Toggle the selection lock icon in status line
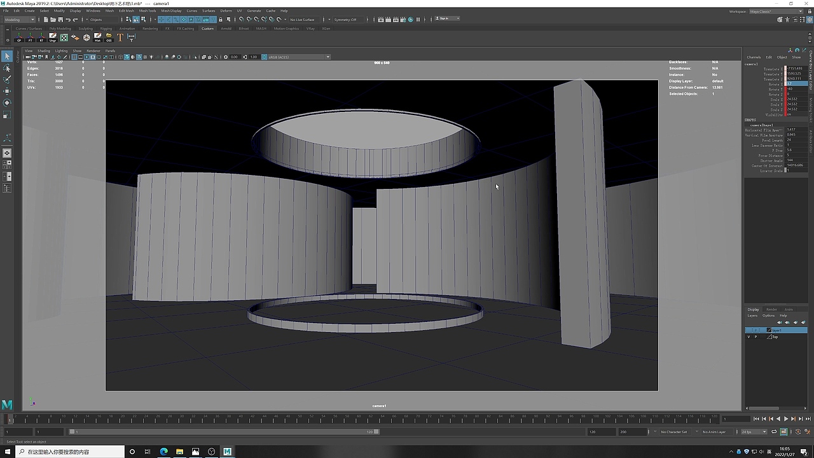The width and height of the screenshot is (814, 458). [220, 20]
